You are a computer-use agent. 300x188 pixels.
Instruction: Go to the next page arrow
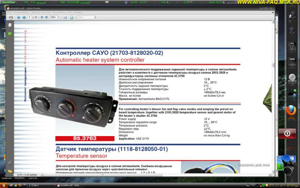coord(24,17)
